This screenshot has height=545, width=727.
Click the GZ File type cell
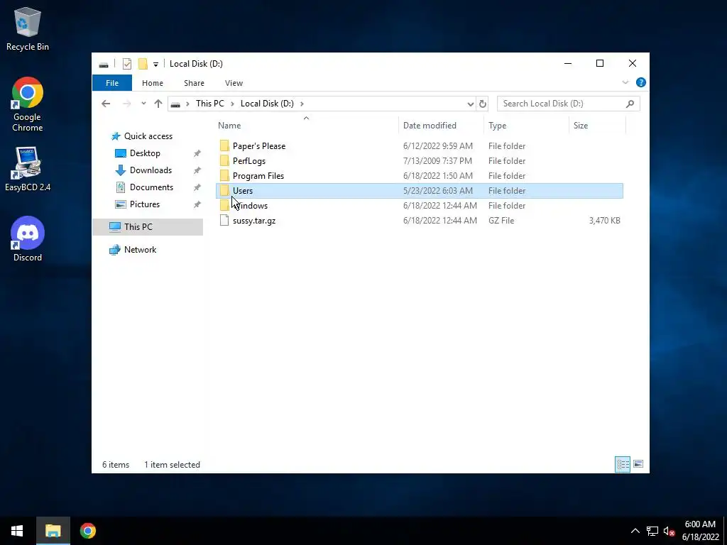(501, 221)
